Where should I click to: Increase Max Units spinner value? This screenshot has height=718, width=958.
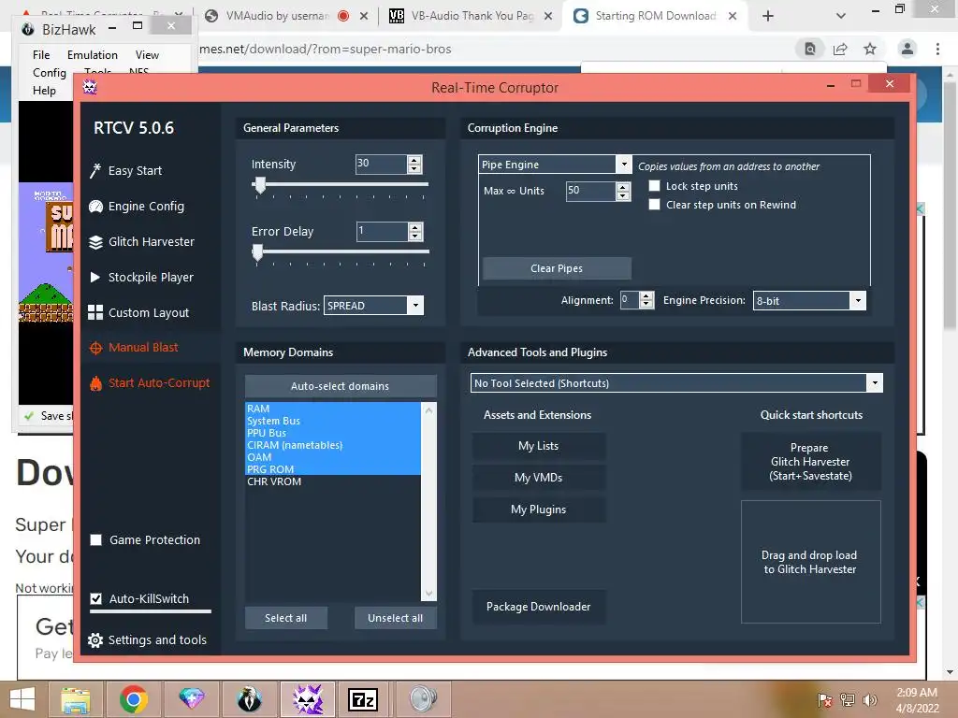click(622, 187)
